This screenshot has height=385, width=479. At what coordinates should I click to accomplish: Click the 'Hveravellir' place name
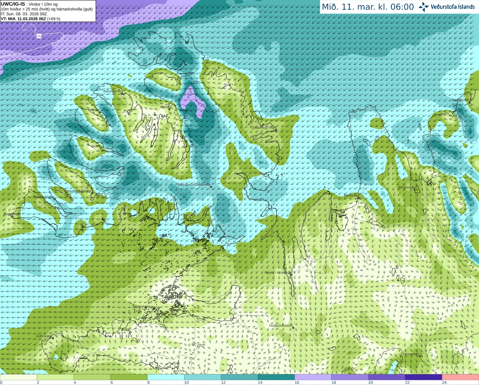pyautogui.click(x=411, y=354)
